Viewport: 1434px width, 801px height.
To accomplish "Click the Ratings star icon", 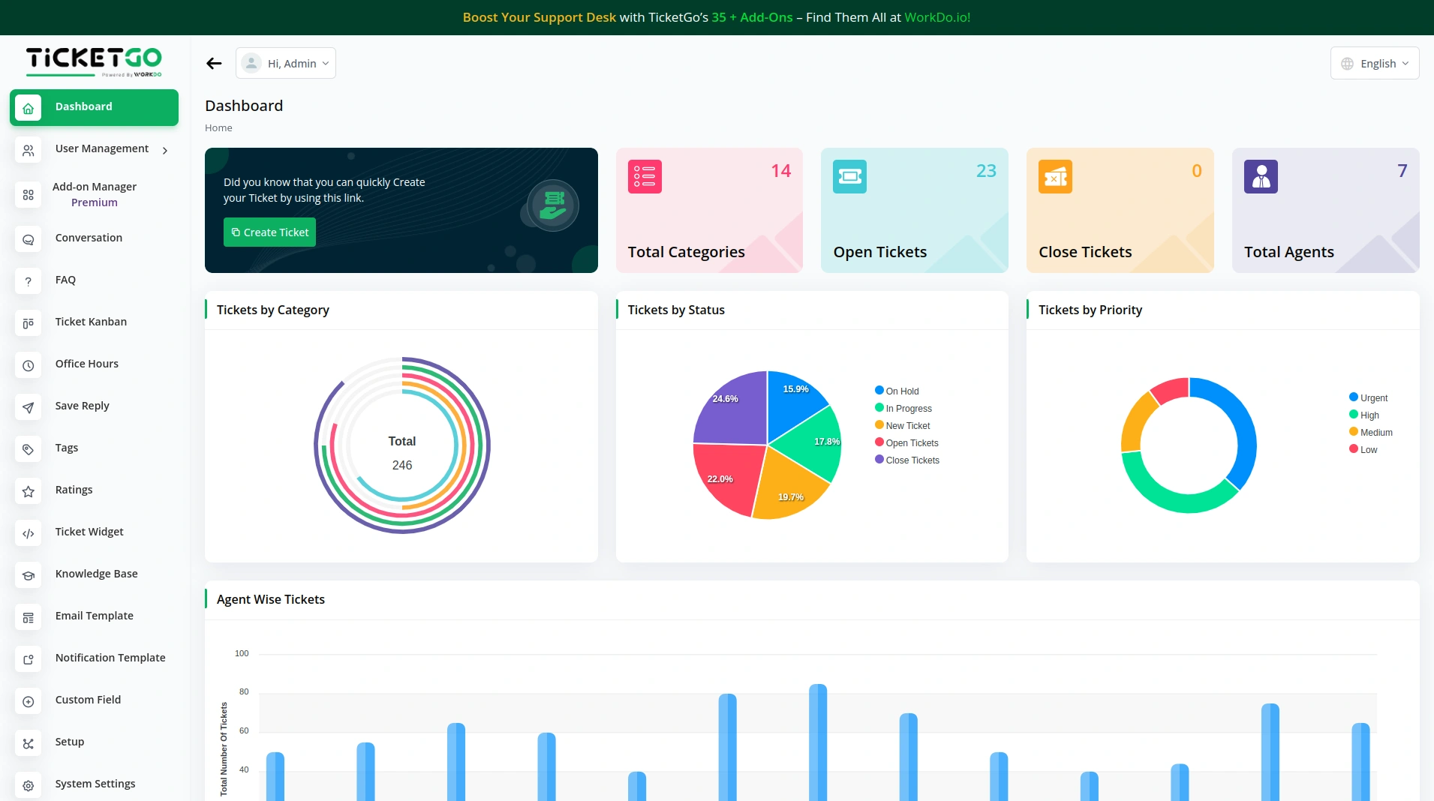I will (28, 491).
